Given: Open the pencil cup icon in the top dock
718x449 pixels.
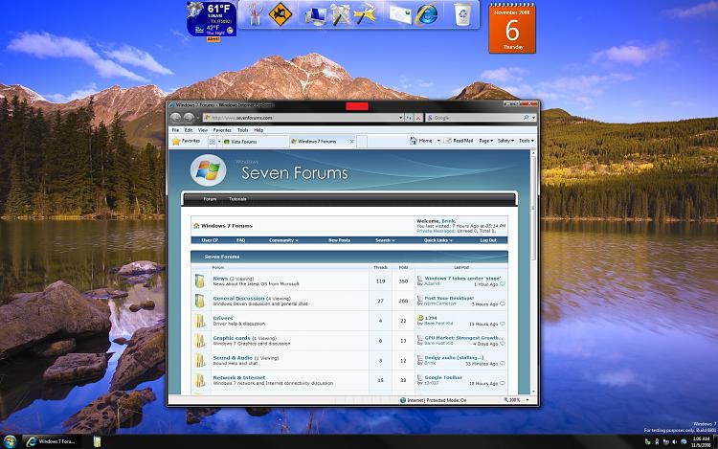Looking at the screenshot, I should click(256, 13).
